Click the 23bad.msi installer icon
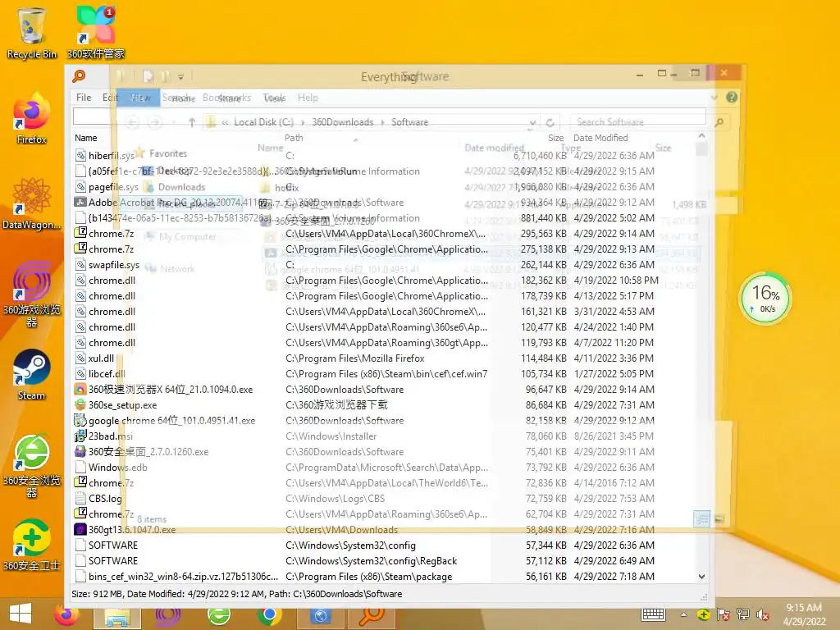 80,436
